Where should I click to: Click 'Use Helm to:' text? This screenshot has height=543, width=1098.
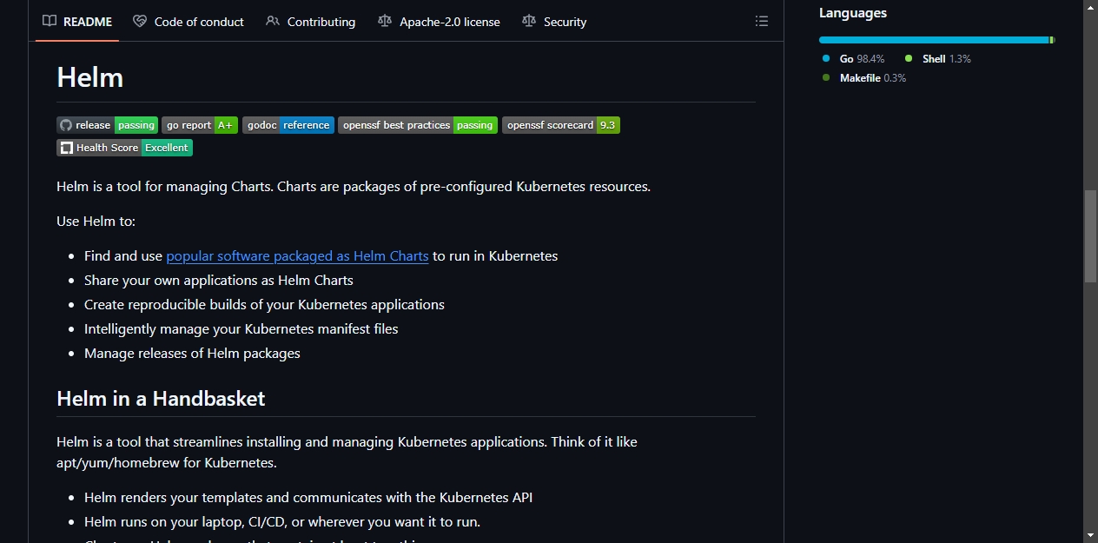pyautogui.click(x=96, y=221)
